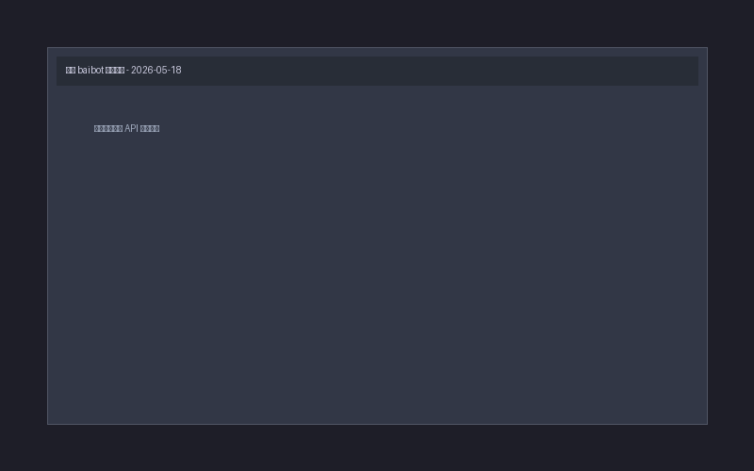Click the word baibot in the title
Viewport: 754px width, 471px height.
90,70
